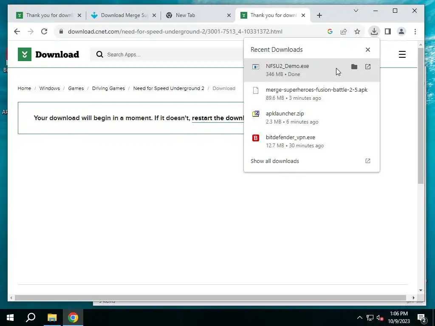The width and height of the screenshot is (435, 326).
Task: Click the bitdefender red B file icon
Action: pyautogui.click(x=255, y=138)
